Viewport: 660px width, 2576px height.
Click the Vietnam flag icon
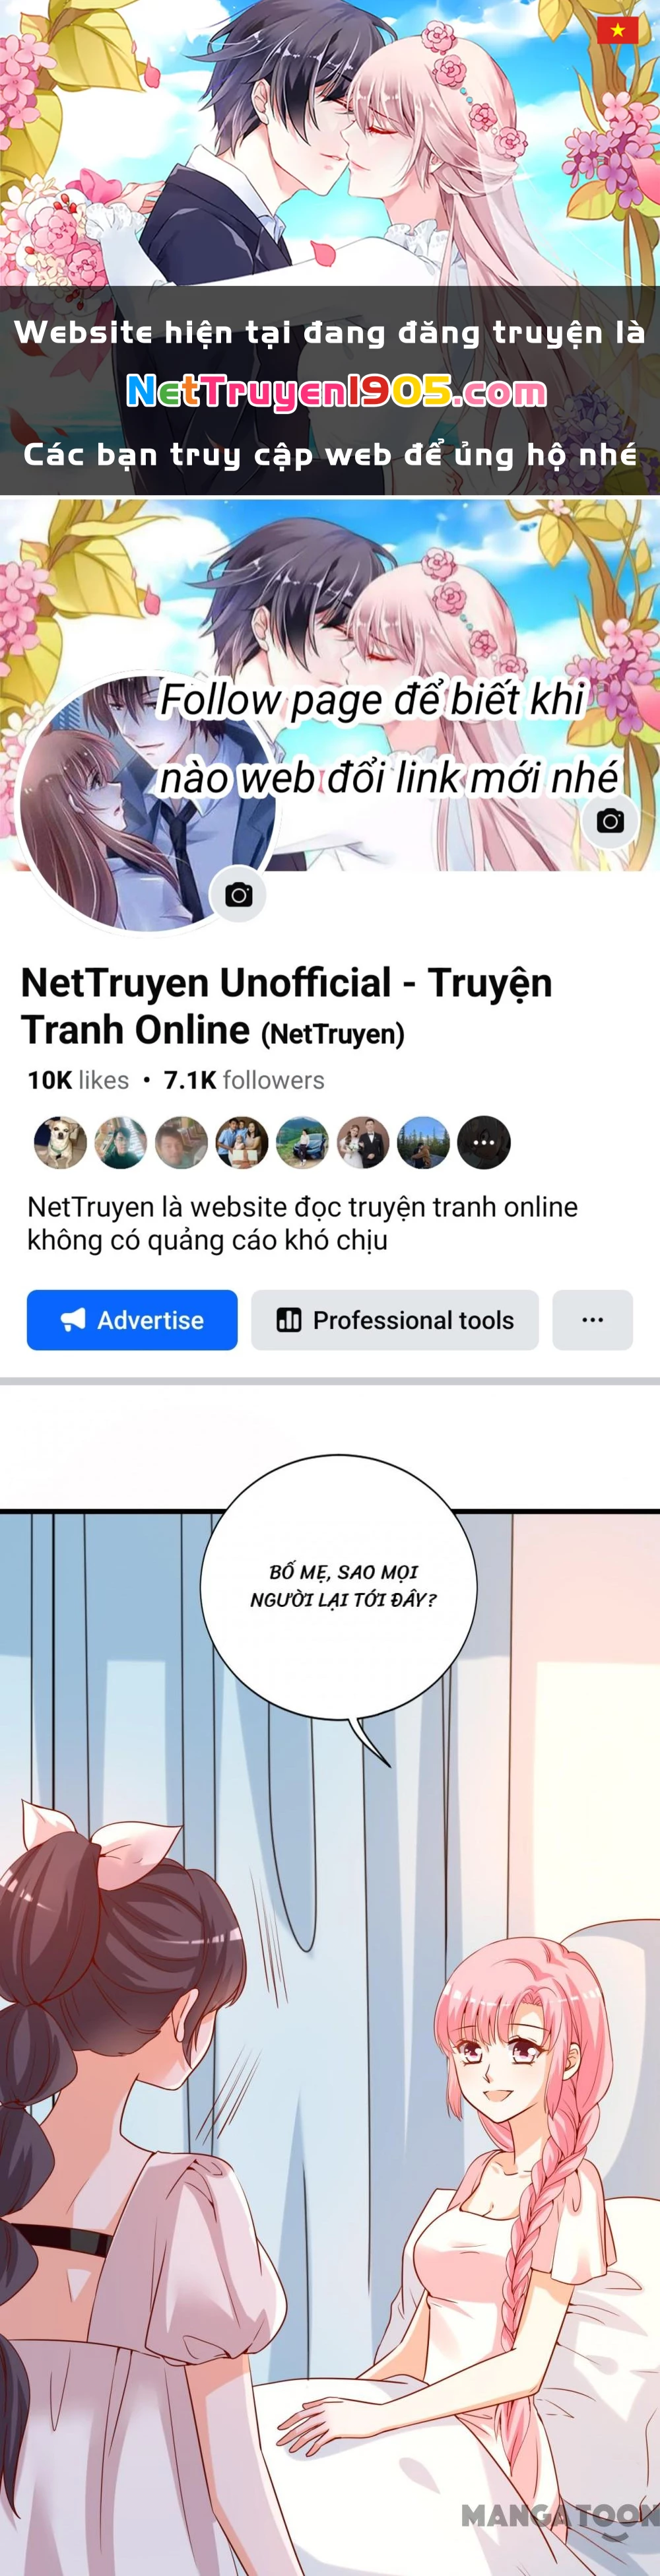(617, 30)
